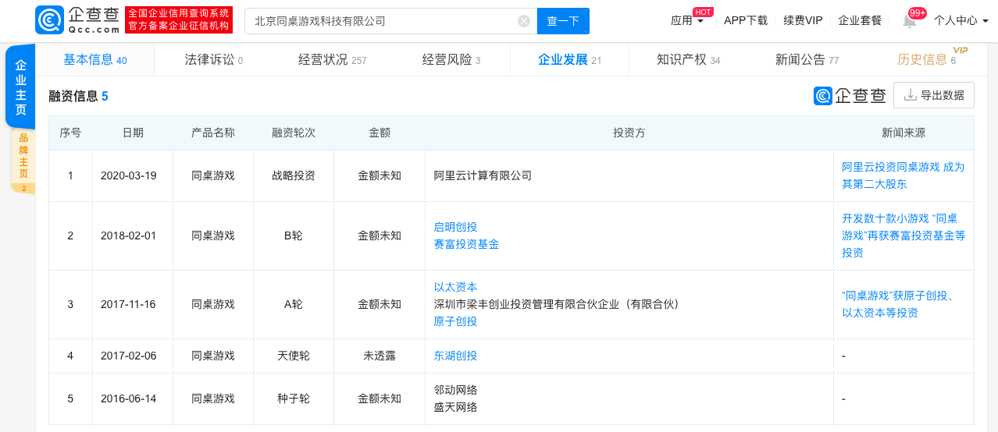The width and height of the screenshot is (998, 432).
Task: Open news link 开发数十款小游戏
Action: tap(904, 235)
